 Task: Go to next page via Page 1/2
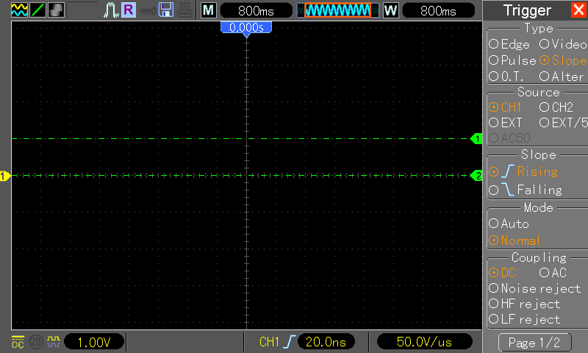pos(535,343)
